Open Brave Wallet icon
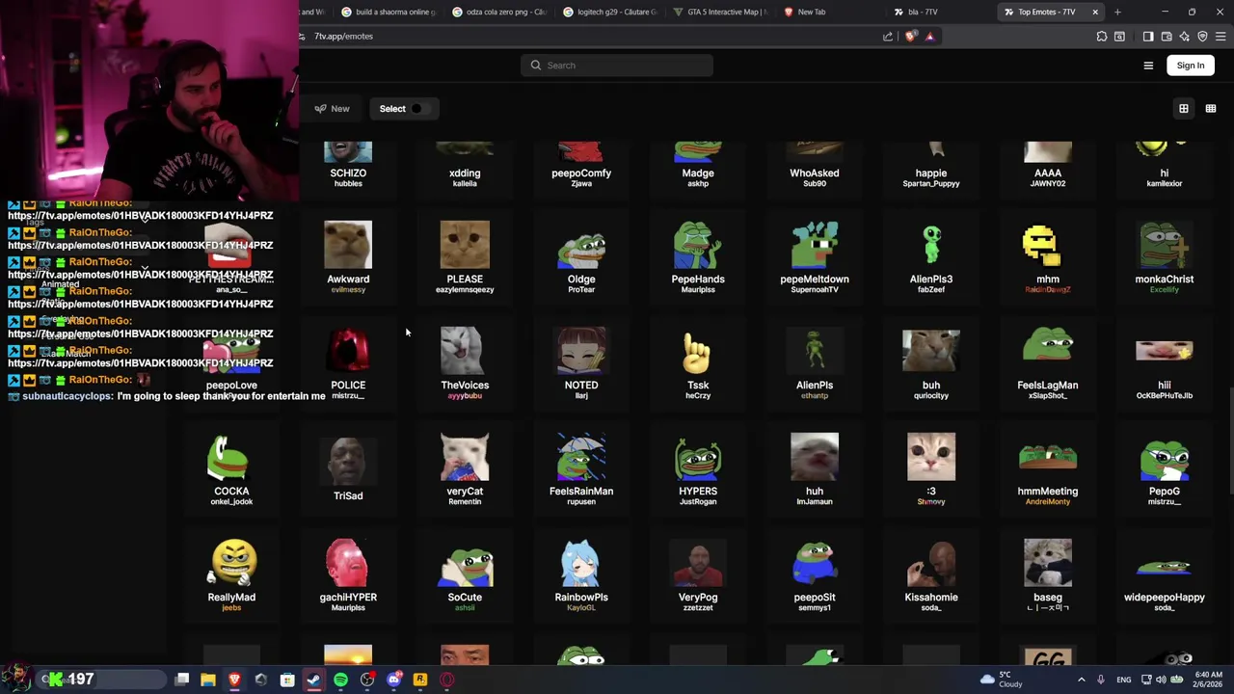Viewport: 1234px width, 694px height. coord(1167,37)
